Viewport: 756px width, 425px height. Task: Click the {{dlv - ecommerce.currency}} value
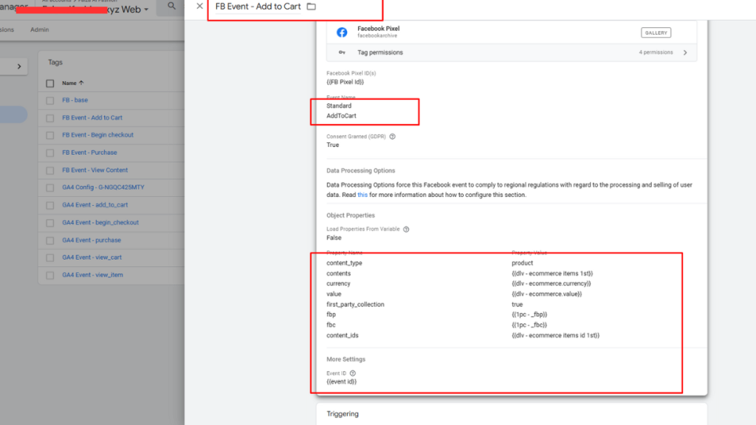point(551,284)
